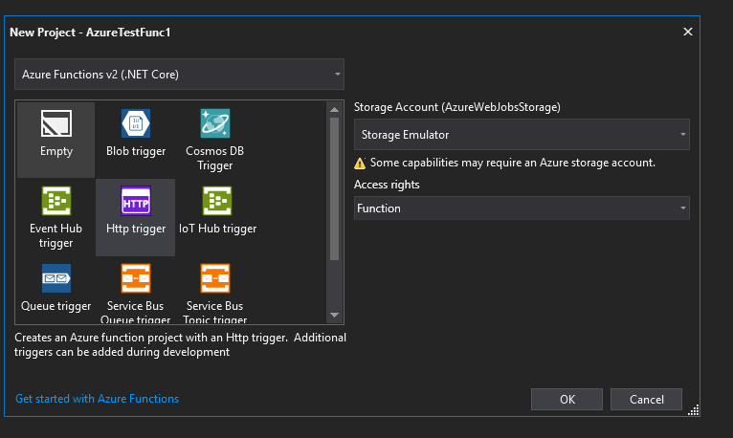Viewport: 733px width, 438px height.
Task: Open the Azure Functions version dropdown
Action: click(x=180, y=74)
